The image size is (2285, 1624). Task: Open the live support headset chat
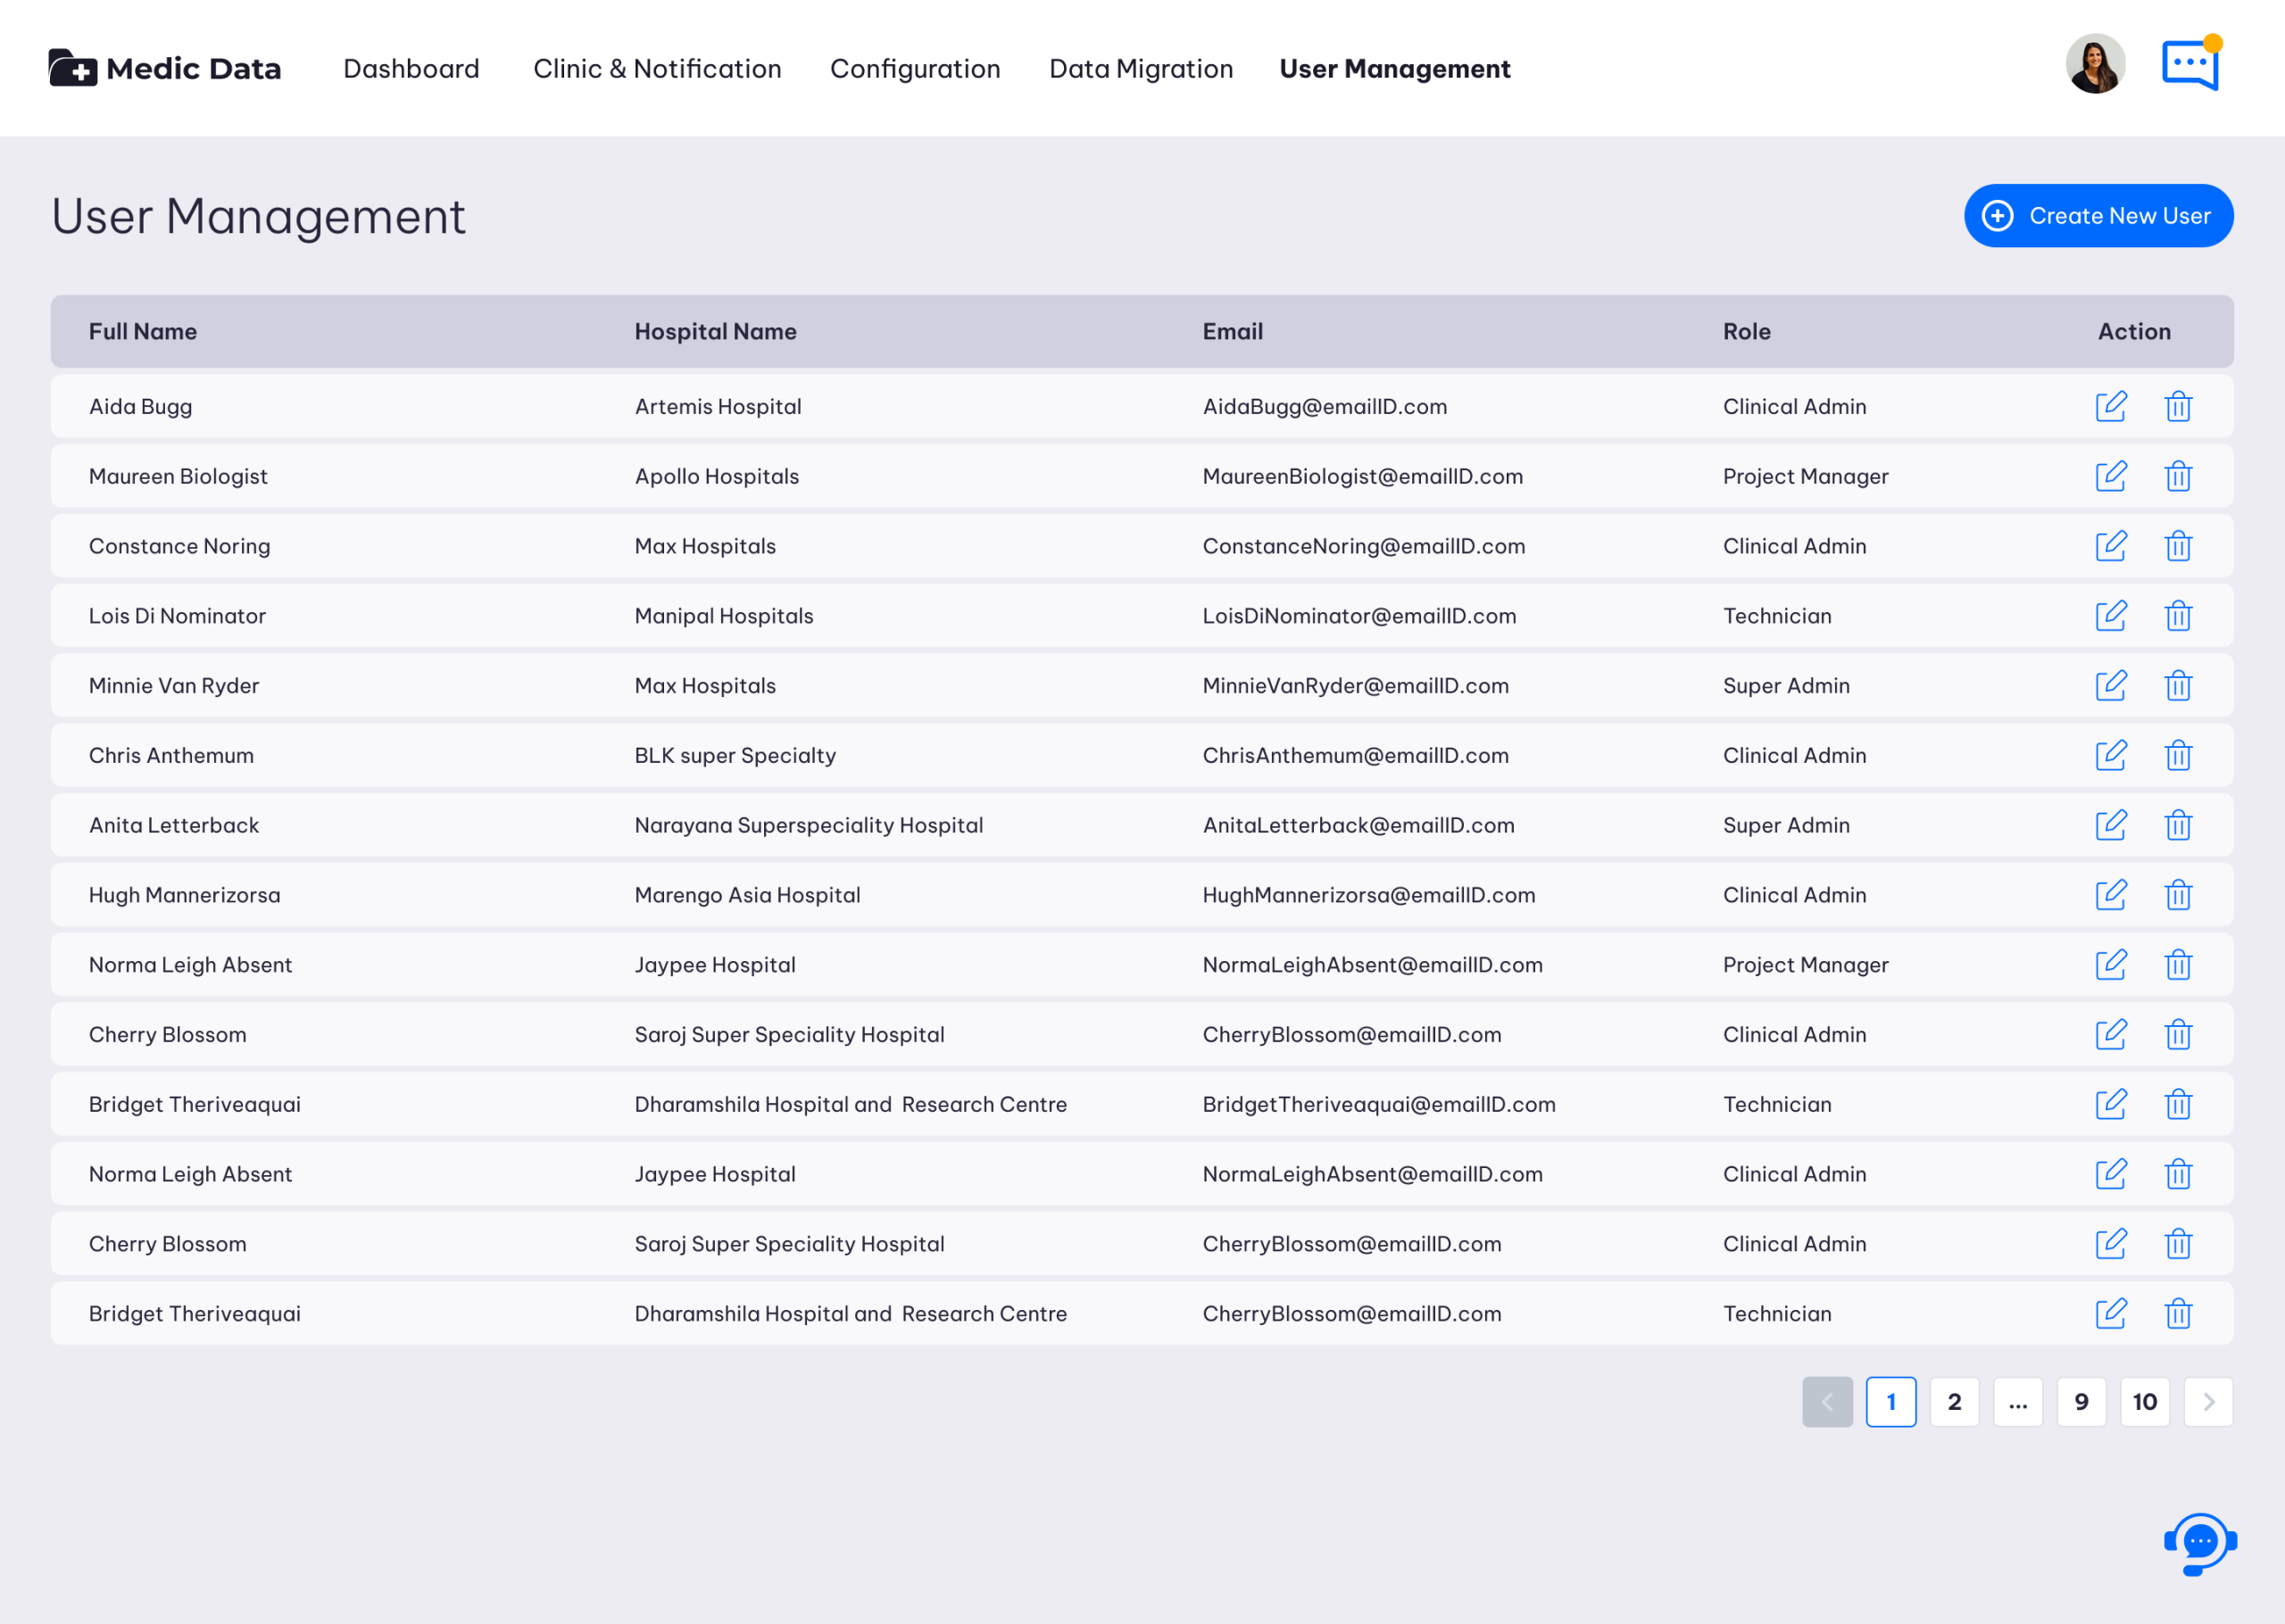tap(2200, 1543)
